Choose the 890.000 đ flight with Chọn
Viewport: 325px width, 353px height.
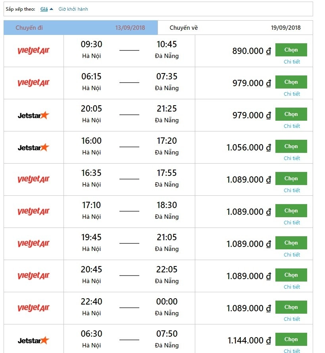291,50
